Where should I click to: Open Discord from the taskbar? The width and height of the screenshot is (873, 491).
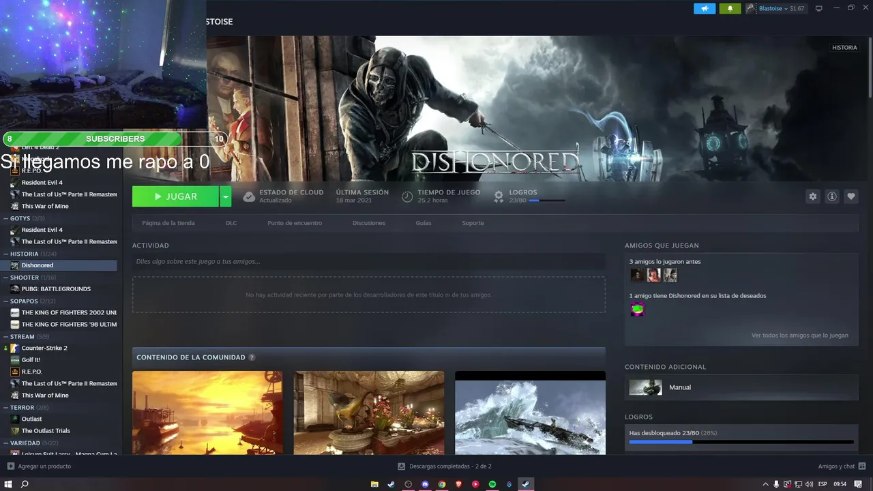click(x=425, y=484)
